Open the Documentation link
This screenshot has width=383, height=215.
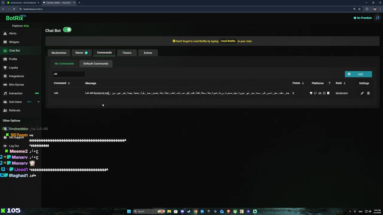coord(18,129)
